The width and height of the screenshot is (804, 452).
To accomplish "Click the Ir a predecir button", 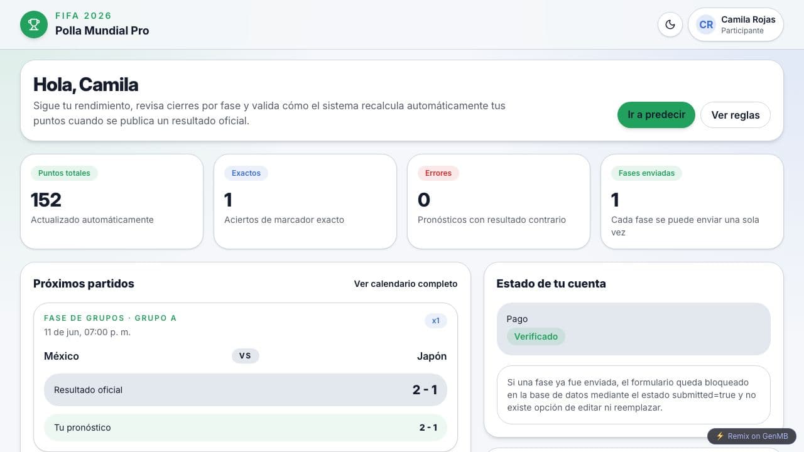I will (x=656, y=115).
